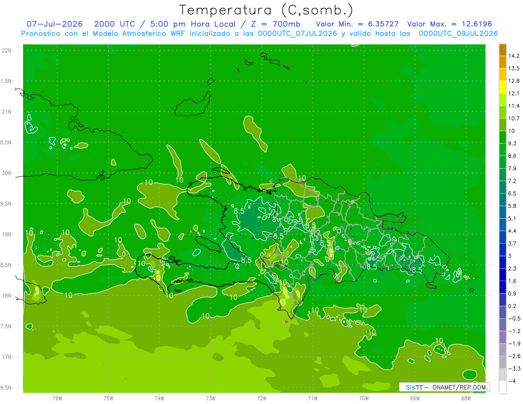
Task: Click the latitude axis label "21N"
Action: (7, 112)
